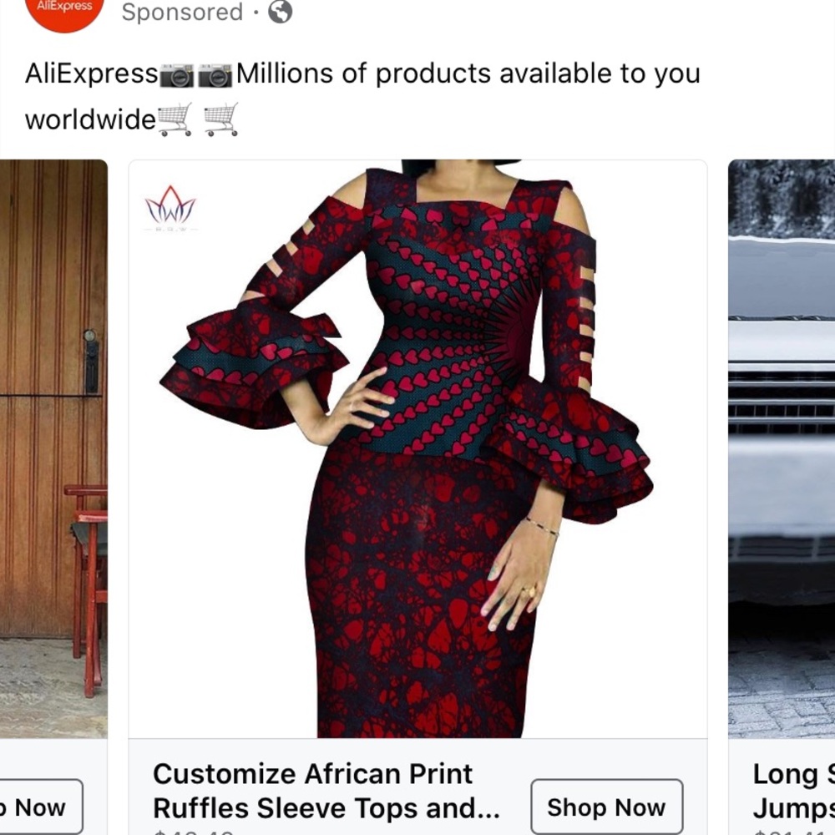Click the first shopping cart emoji

(x=175, y=119)
